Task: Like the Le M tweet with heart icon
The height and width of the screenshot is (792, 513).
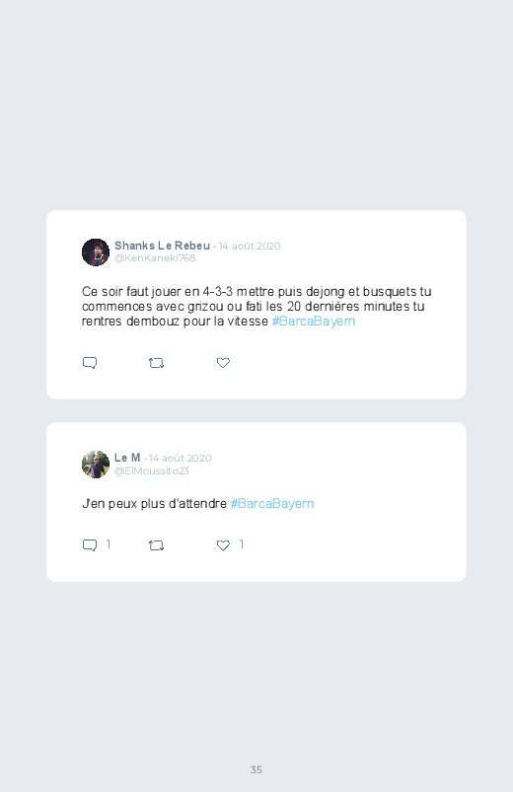Action: (x=223, y=545)
